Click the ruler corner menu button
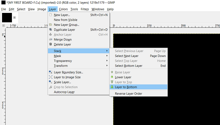Screen dimensions: 220x125 pos(4,26)
